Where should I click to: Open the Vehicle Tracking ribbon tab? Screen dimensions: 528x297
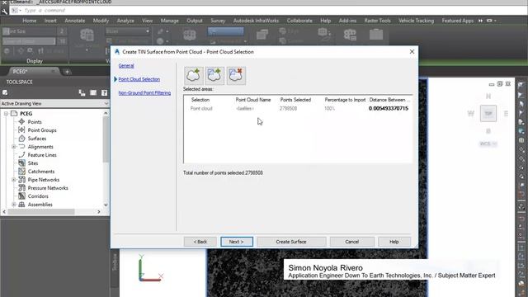(x=416, y=21)
